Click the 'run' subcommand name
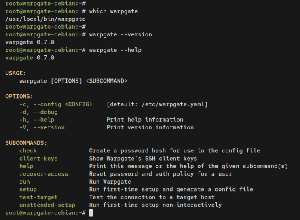The height and width of the screenshot is (220, 300). click(x=24, y=182)
